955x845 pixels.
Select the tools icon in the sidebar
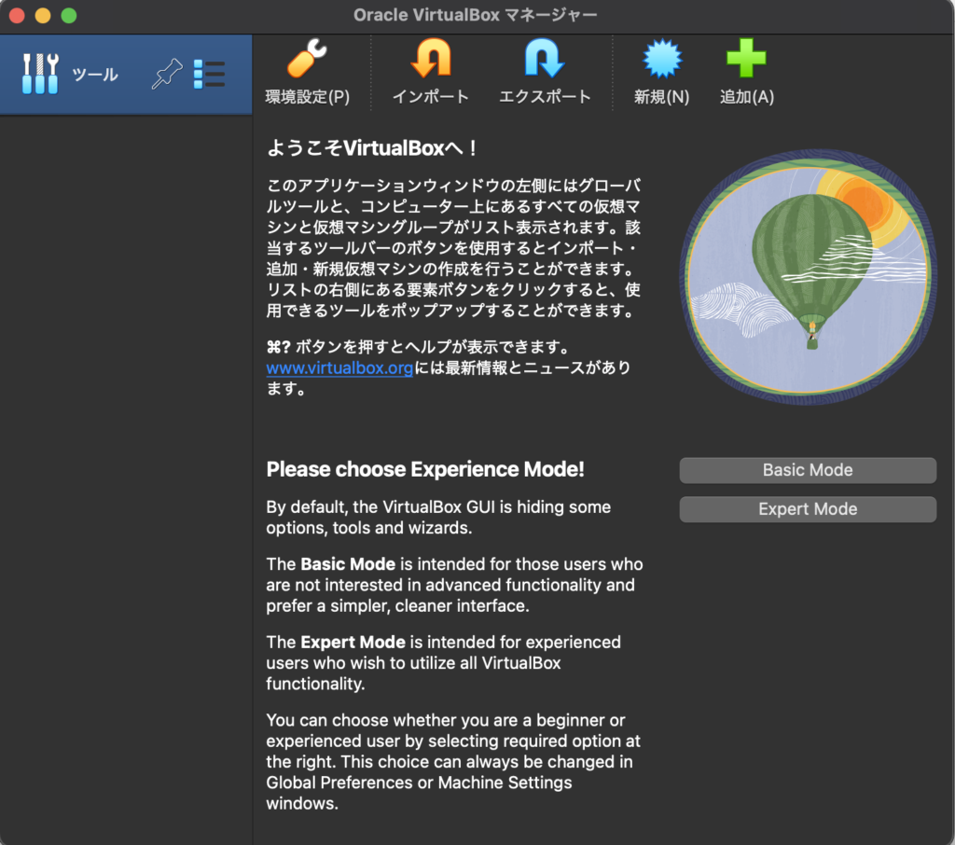tap(40, 75)
